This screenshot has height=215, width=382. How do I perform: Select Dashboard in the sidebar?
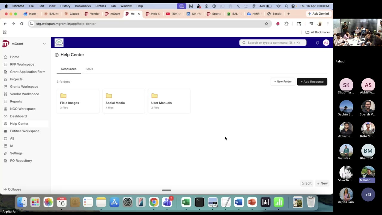click(x=18, y=116)
